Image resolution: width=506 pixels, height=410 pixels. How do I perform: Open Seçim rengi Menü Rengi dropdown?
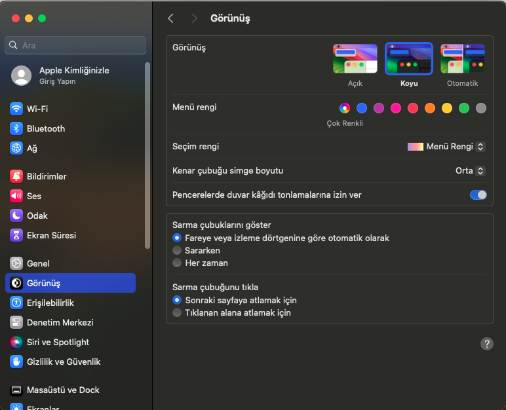pyautogui.click(x=446, y=147)
